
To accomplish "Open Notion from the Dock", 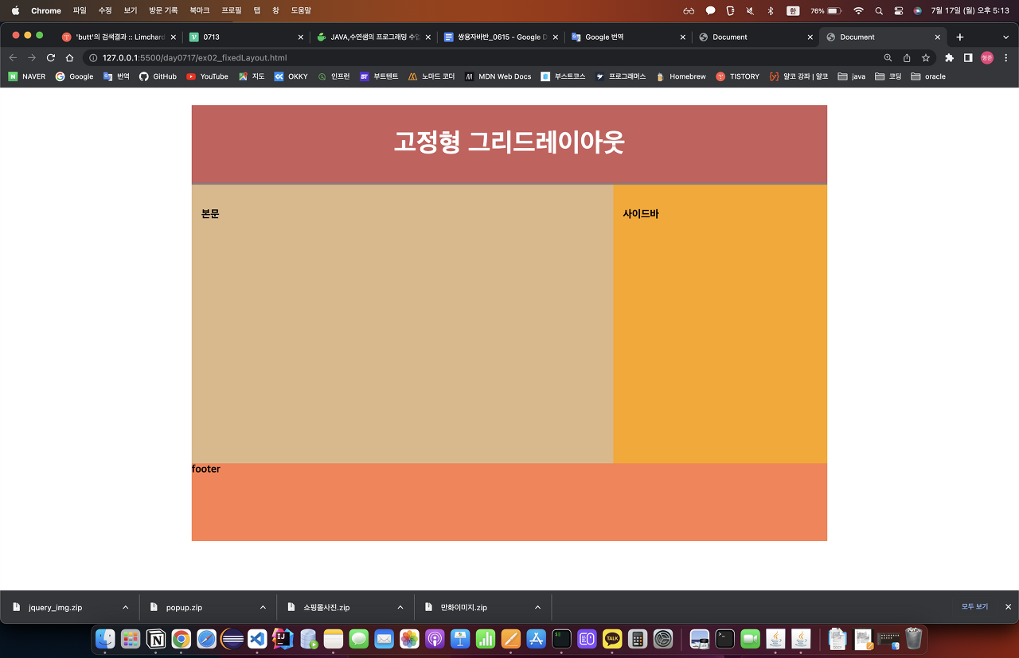I will (156, 638).
